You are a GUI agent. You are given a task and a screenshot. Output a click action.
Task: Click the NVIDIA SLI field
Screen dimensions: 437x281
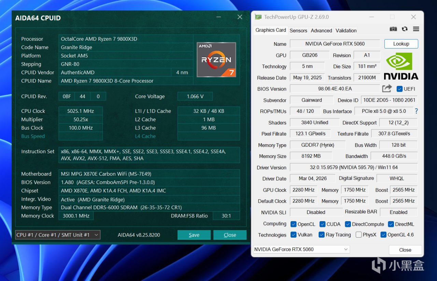[316, 212]
